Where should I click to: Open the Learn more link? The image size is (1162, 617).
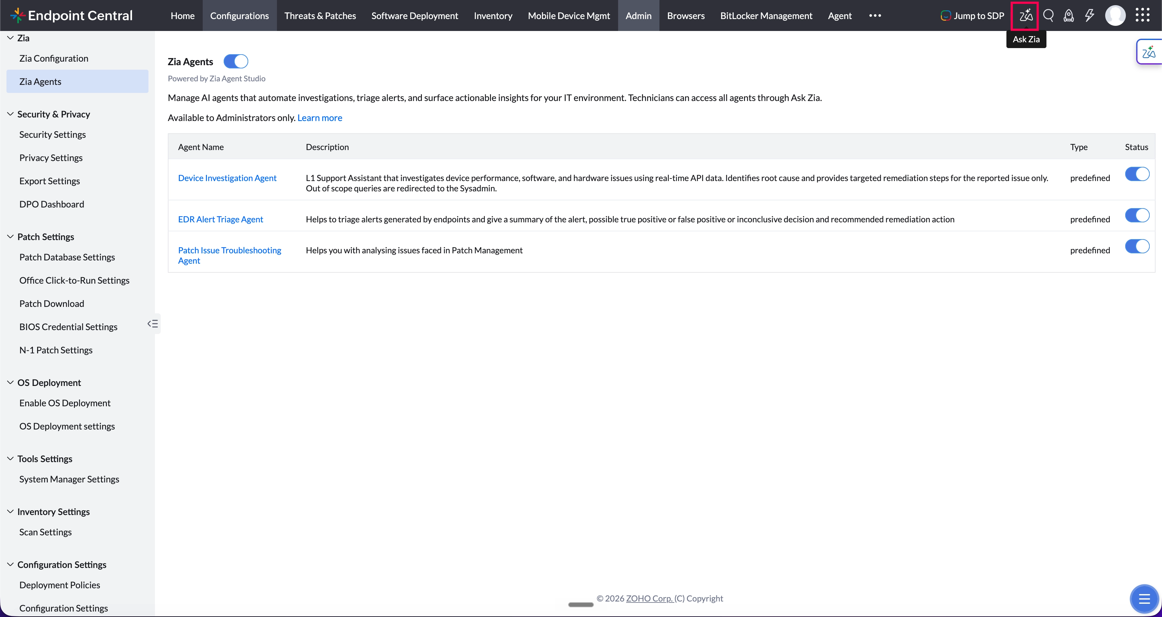point(320,118)
